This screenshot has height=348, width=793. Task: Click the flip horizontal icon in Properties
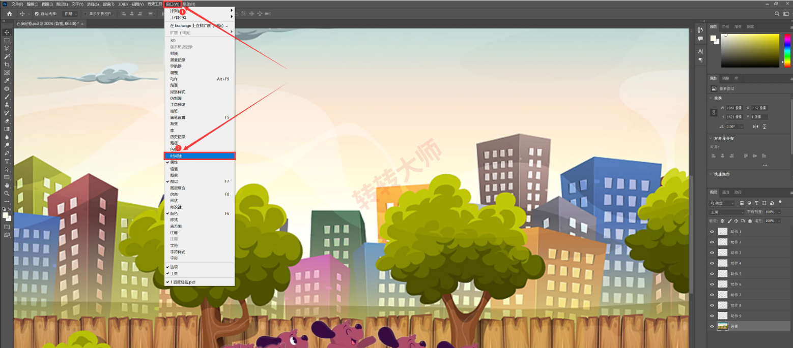click(x=755, y=126)
